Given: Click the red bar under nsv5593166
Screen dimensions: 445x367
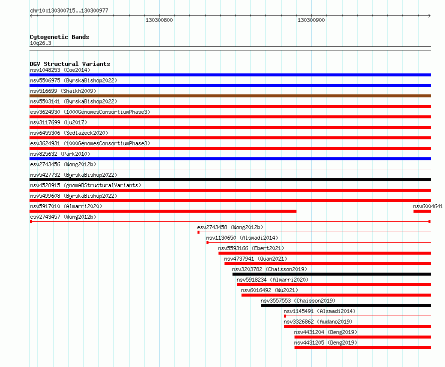Looking at the screenshot, I should tap(324, 253).
